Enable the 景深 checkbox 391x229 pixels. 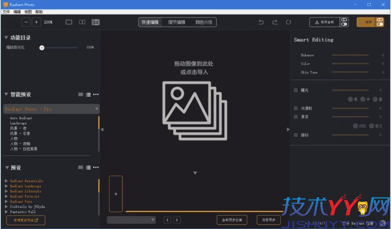tap(296, 117)
